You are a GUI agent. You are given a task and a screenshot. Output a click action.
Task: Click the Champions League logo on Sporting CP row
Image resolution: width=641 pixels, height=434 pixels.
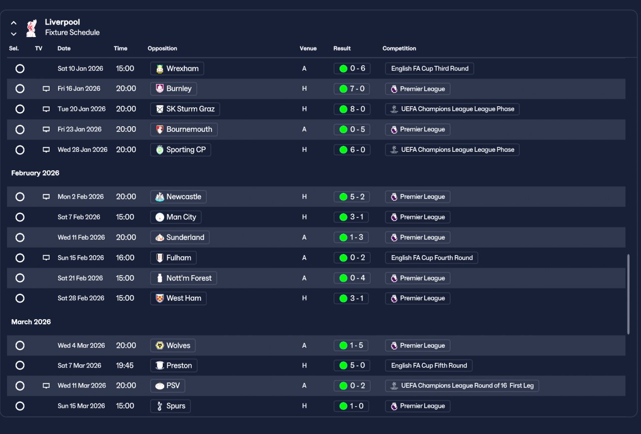point(394,150)
